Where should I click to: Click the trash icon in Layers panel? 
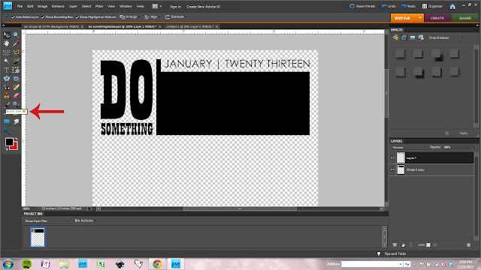pyautogui.click(x=468, y=245)
